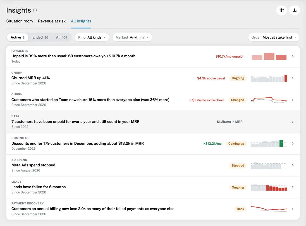Click the Churned MRR bar sparkline

269,78
